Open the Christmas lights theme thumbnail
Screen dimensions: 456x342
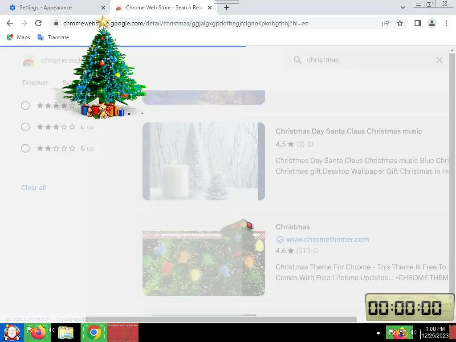coord(204,263)
